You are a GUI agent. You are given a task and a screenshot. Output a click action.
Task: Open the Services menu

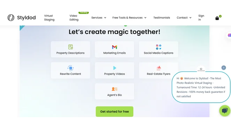(97, 18)
